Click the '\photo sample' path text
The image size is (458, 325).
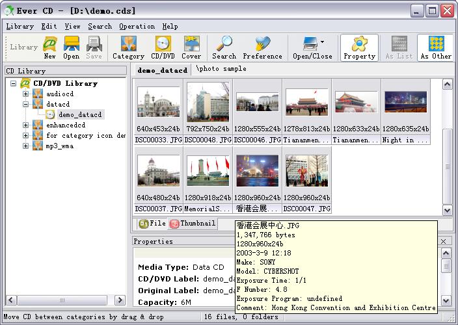[x=221, y=69]
